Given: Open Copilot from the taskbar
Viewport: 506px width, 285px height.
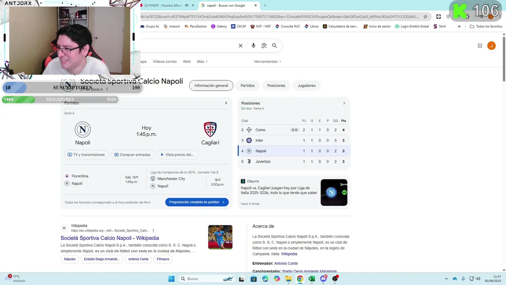Looking at the screenshot, I should (x=277, y=279).
